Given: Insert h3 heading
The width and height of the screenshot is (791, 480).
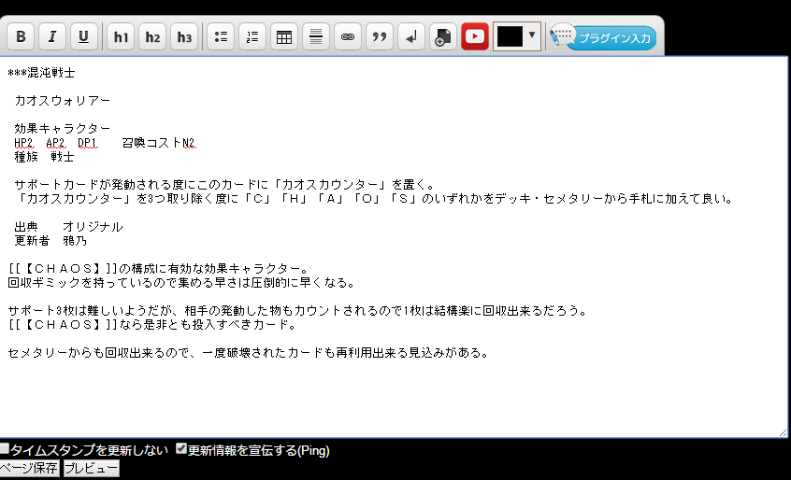Looking at the screenshot, I should pyautogui.click(x=184, y=36).
